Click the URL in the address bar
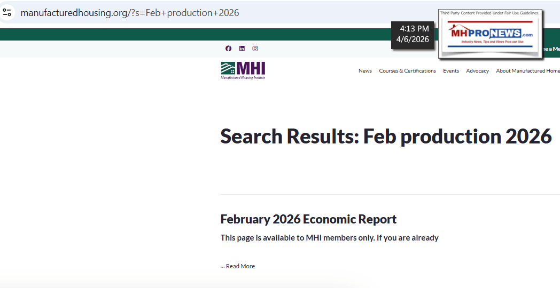This screenshot has width=560, height=288. 130,12
